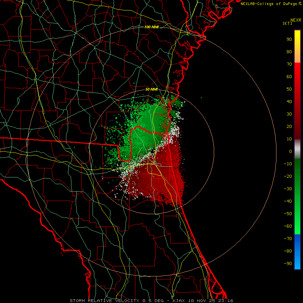303x303 pixels.
Task: Click the NEXR label above the color scale
Action: (x=296, y=20)
